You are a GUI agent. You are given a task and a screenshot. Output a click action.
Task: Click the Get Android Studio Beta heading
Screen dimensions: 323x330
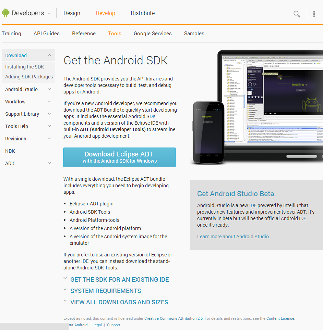236,194
